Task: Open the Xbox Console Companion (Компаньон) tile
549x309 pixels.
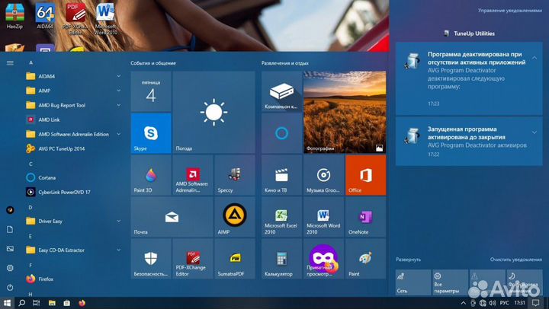Action: point(281,91)
